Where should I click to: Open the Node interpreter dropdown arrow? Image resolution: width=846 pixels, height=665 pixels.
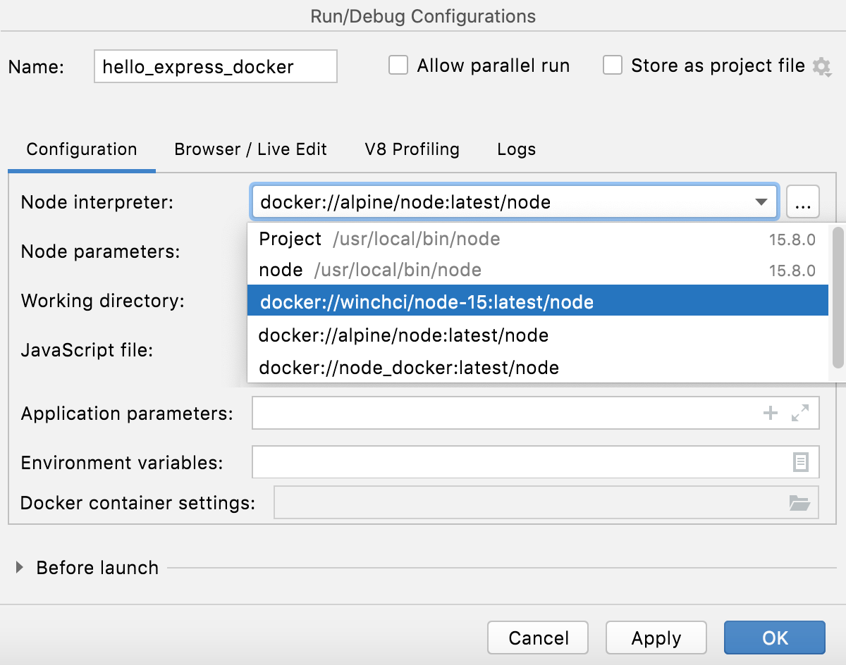[761, 201]
